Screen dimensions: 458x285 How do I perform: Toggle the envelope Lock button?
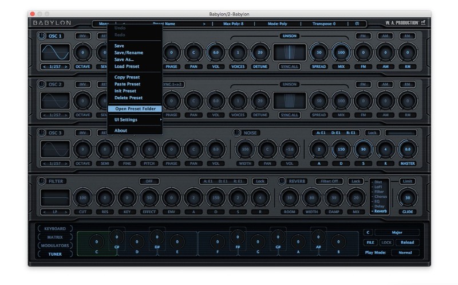coord(373,132)
